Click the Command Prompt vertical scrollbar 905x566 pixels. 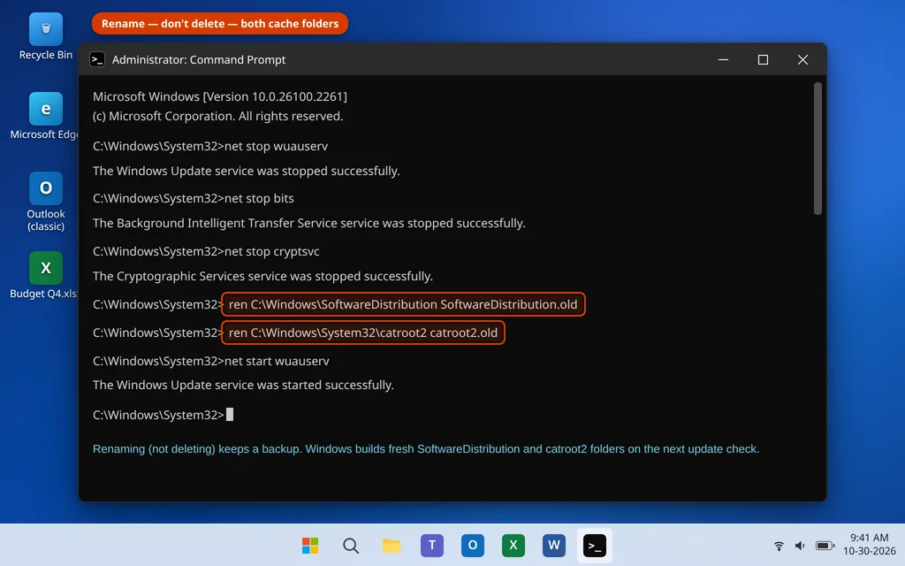[818, 149]
